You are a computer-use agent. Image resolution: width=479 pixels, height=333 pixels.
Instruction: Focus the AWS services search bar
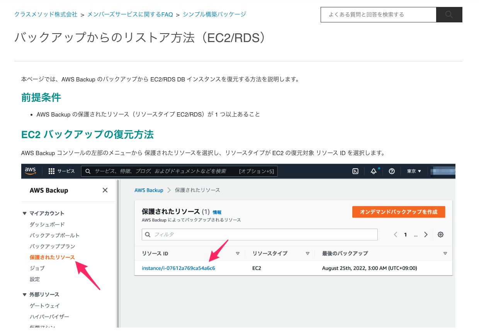point(179,171)
